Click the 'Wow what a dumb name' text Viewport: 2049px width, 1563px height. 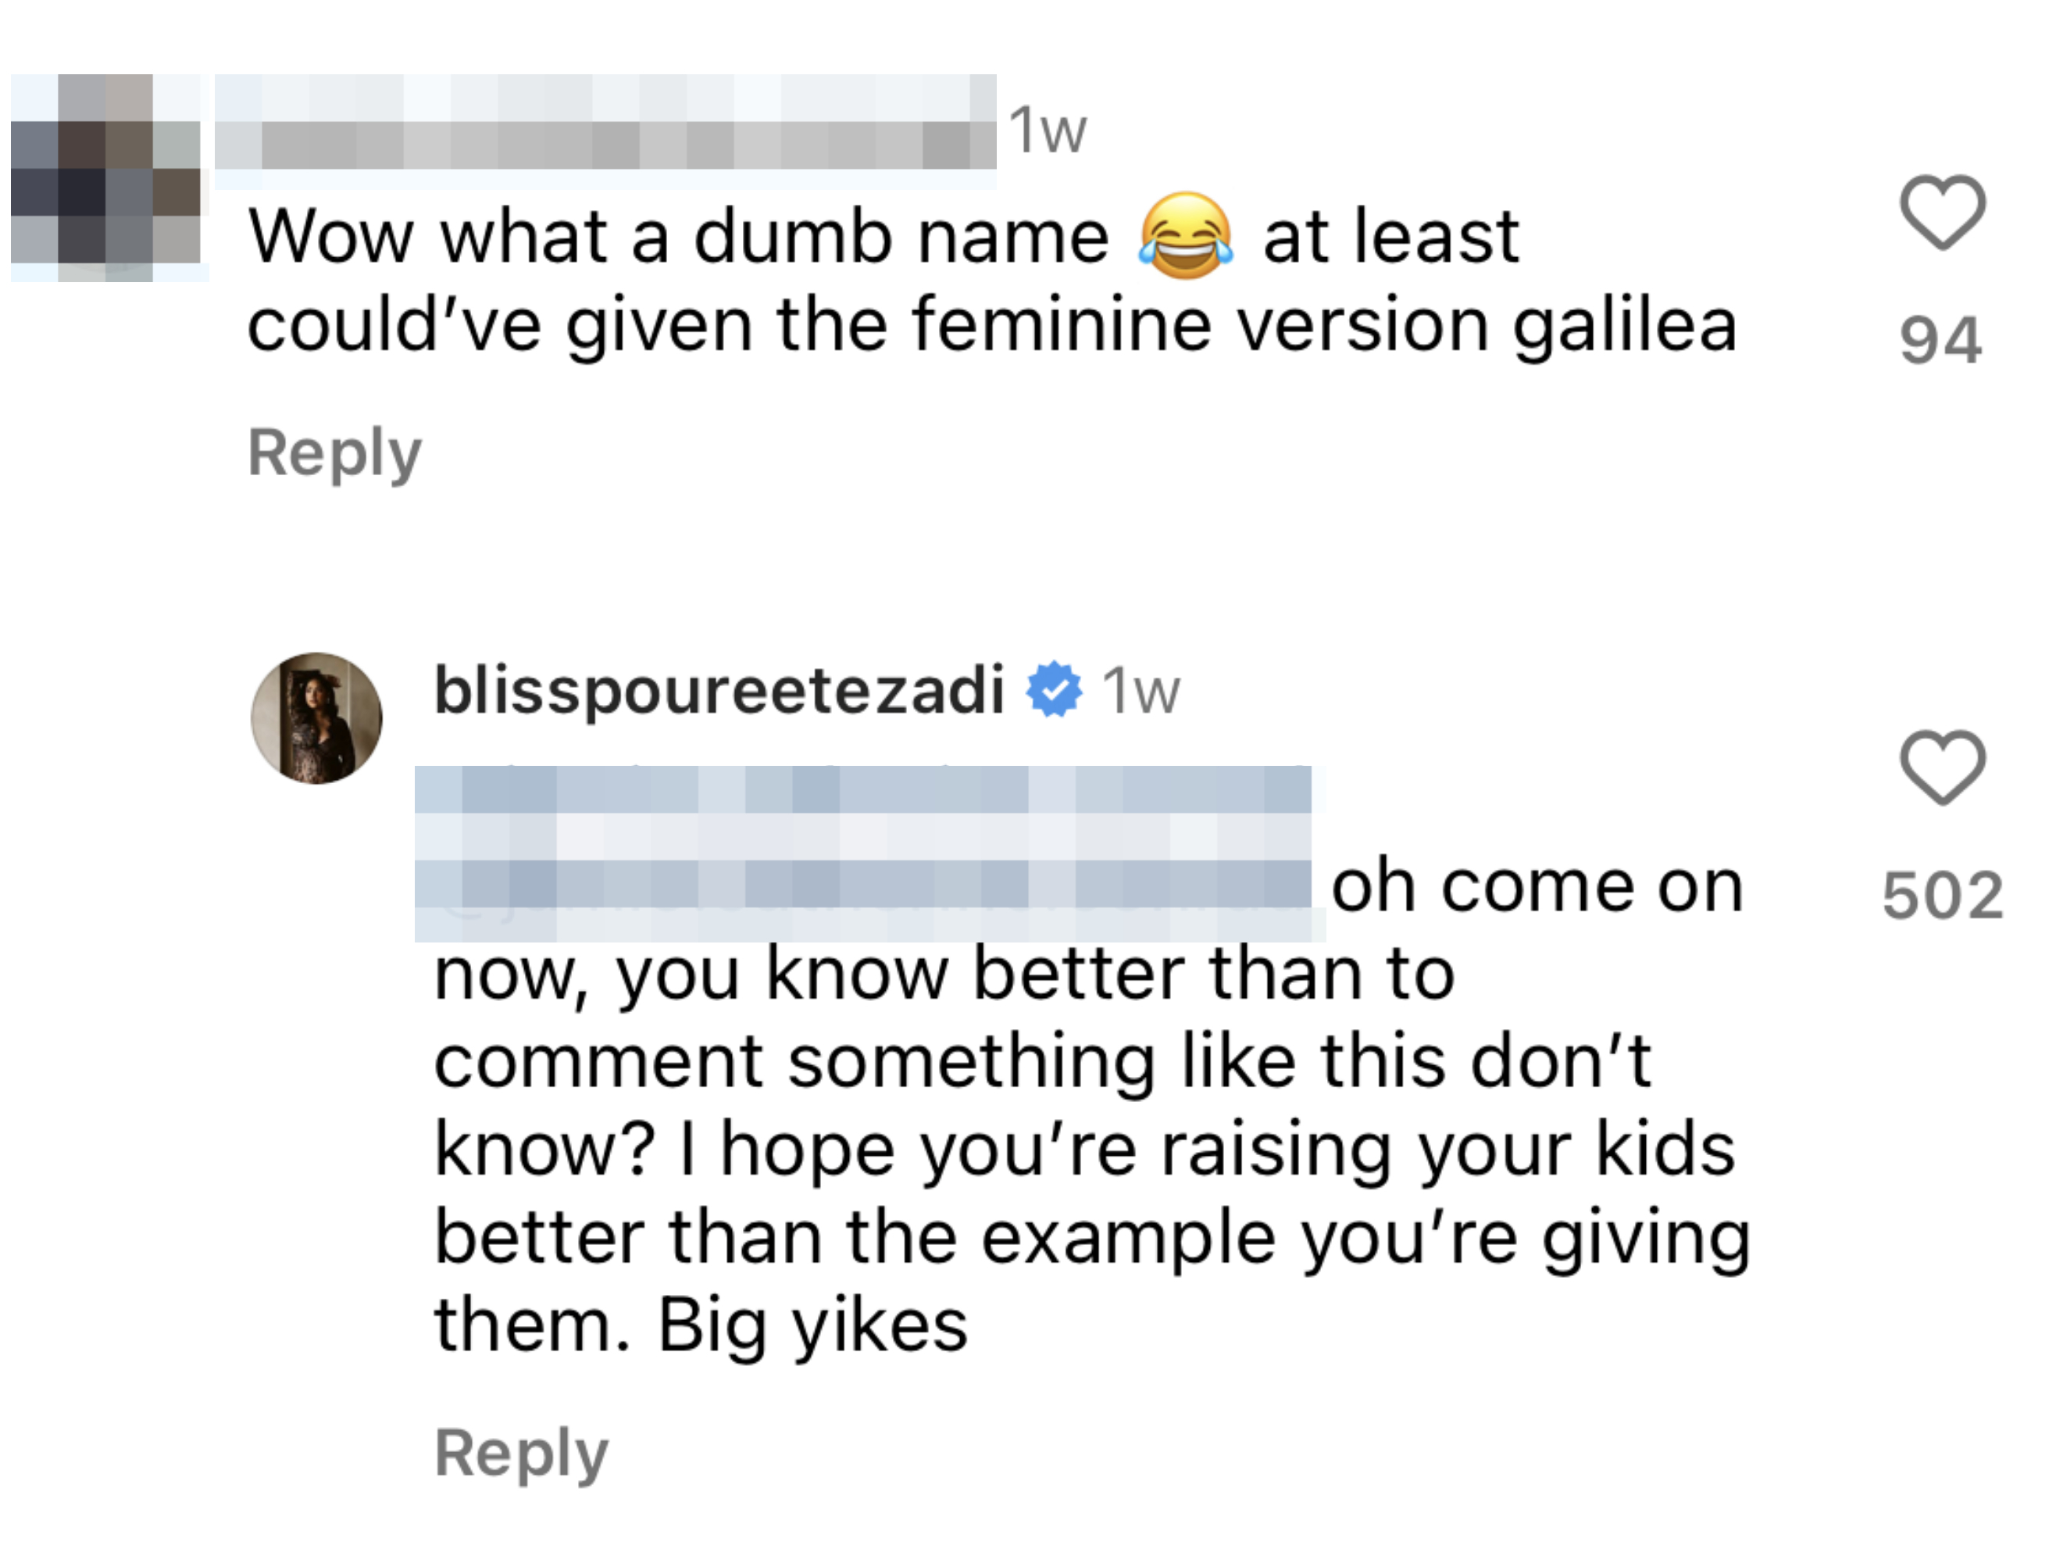tap(679, 238)
